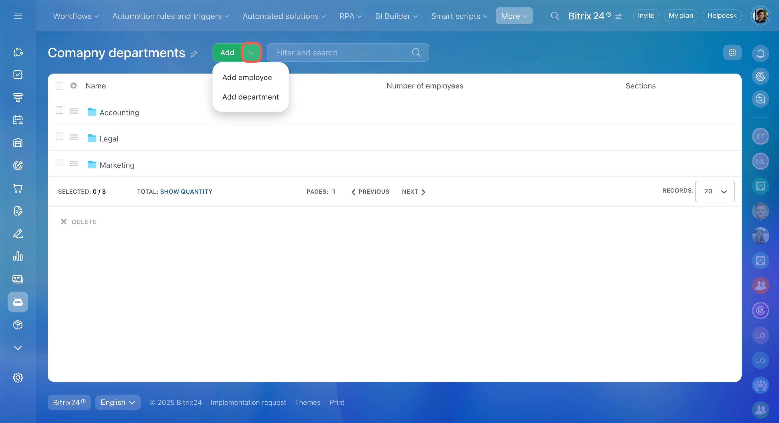The width and height of the screenshot is (779, 423).
Task: Expand the BI Builder menu
Action: (x=396, y=16)
